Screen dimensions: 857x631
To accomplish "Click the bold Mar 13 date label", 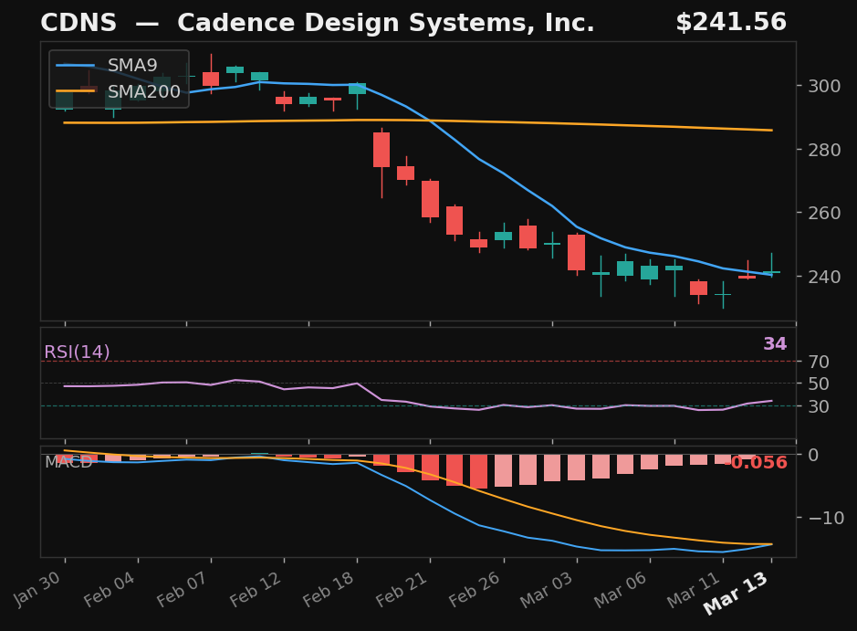I will (737, 594).
